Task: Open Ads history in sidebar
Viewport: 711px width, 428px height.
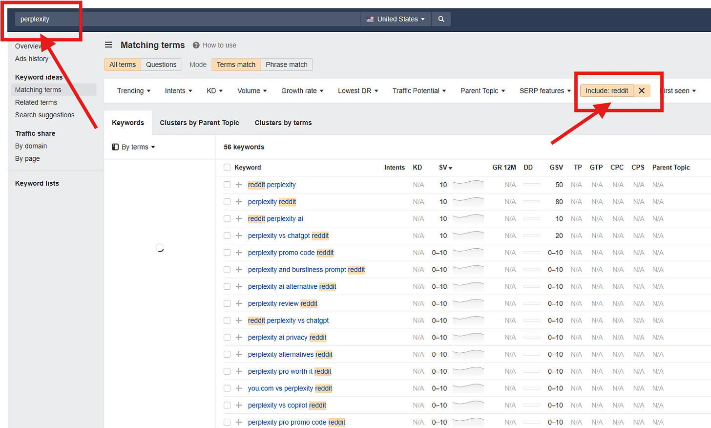Action: click(32, 59)
